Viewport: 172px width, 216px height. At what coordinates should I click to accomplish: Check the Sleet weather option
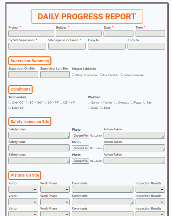tap(102, 107)
